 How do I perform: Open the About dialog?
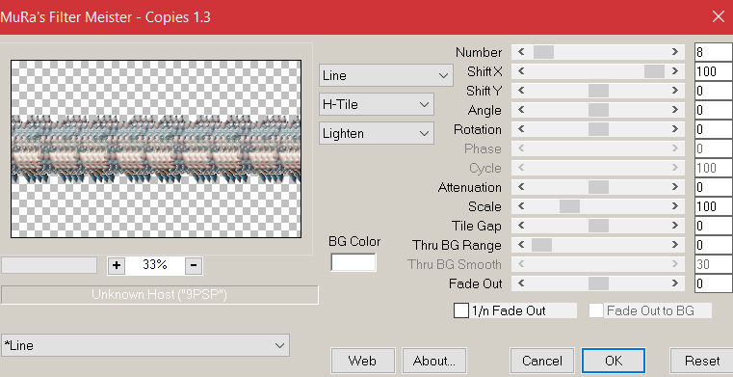[x=434, y=361]
